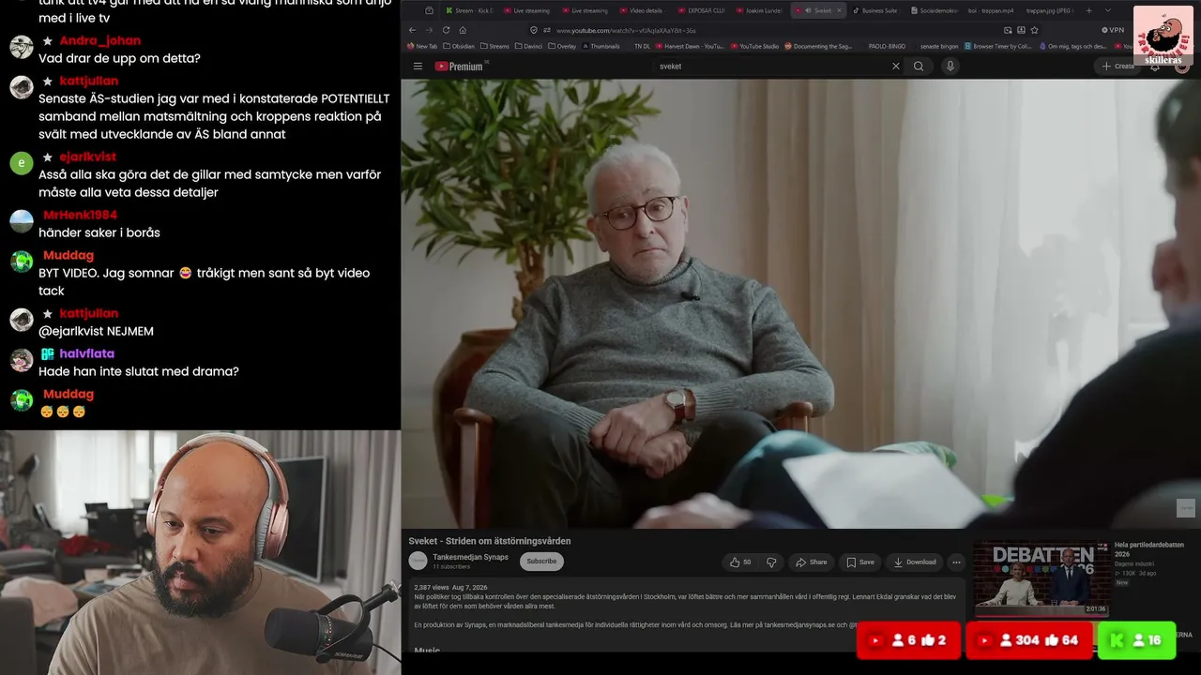Dislike the video with thumbs down
Screen dimensions: 1201x675
tap(771, 562)
